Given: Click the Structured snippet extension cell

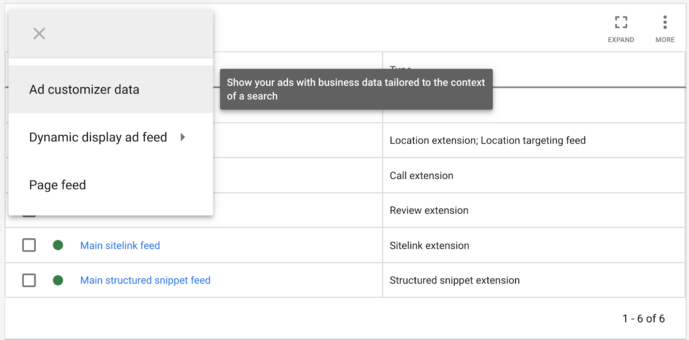Looking at the screenshot, I should (454, 280).
